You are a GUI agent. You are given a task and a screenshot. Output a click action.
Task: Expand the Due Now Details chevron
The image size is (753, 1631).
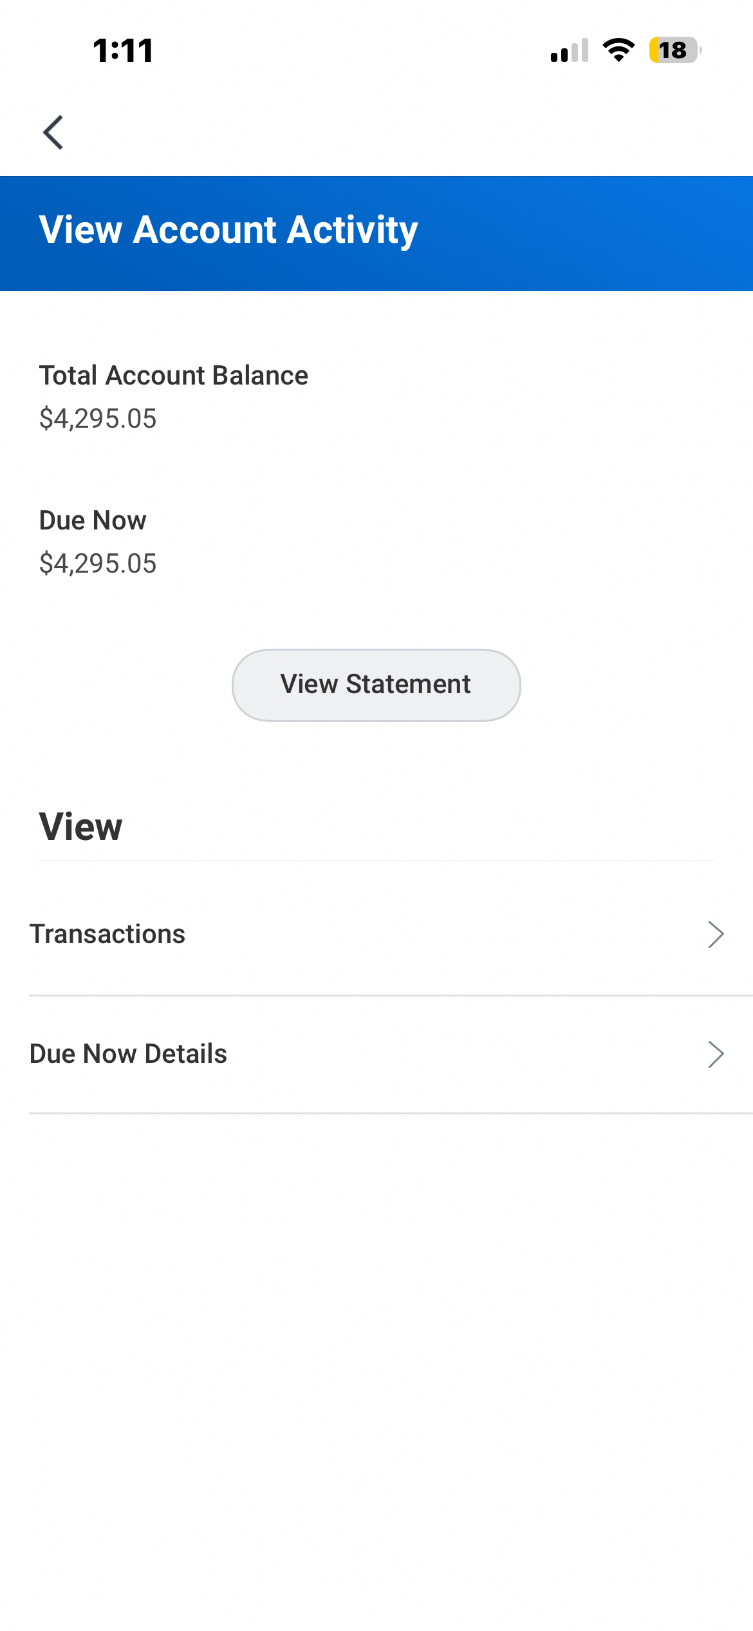click(716, 1054)
